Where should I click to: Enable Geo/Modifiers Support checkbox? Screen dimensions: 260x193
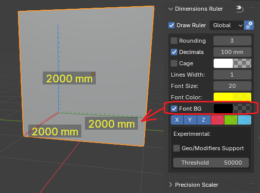177,148
